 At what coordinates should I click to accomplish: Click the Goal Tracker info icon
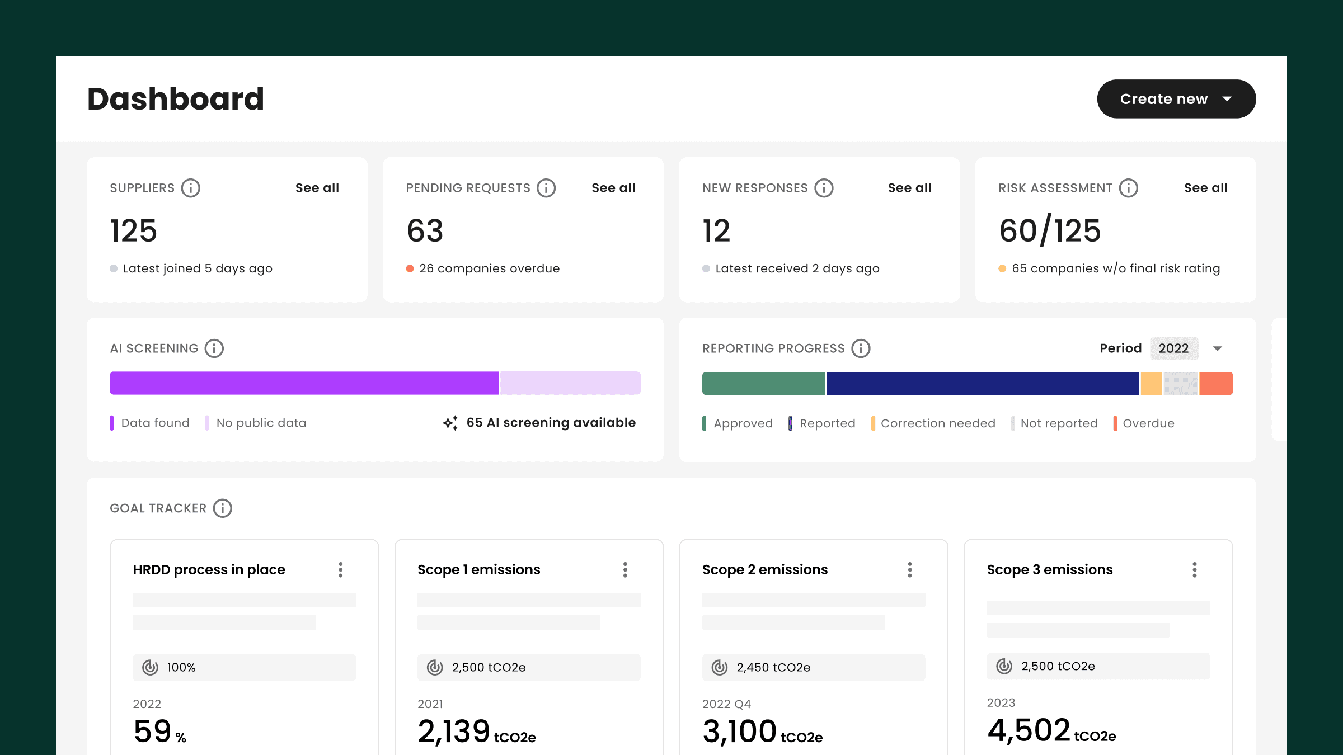coord(223,508)
